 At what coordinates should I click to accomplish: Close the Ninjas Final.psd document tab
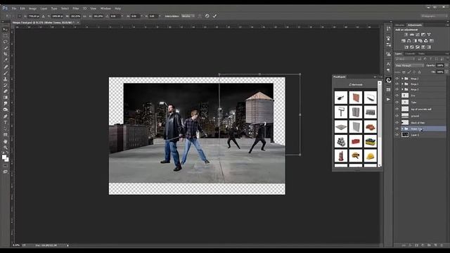click(x=78, y=22)
